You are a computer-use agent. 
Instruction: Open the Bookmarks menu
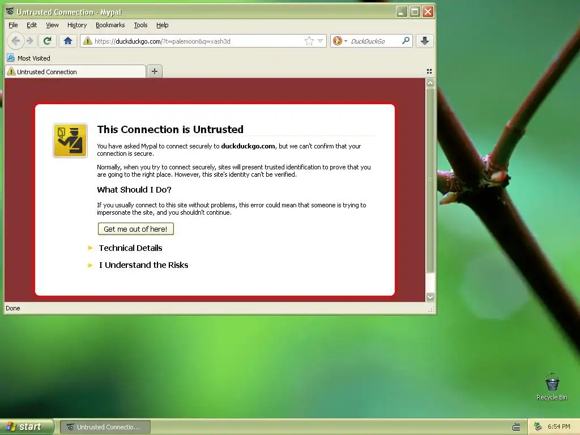[x=110, y=25]
